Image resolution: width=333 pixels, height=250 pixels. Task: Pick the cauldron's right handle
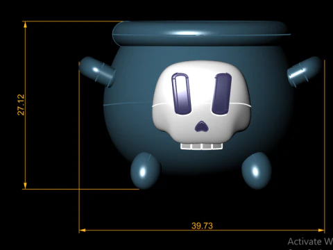click(x=305, y=71)
